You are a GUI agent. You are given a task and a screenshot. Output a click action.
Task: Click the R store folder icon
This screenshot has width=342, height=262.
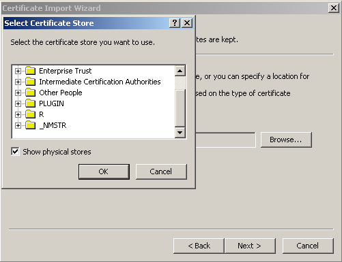31,114
